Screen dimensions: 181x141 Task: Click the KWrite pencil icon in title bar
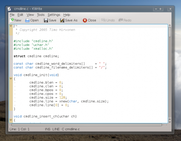(x=9, y=9)
